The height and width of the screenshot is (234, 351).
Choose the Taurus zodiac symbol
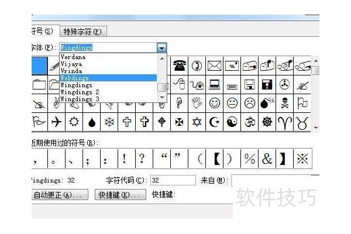(x=302, y=122)
